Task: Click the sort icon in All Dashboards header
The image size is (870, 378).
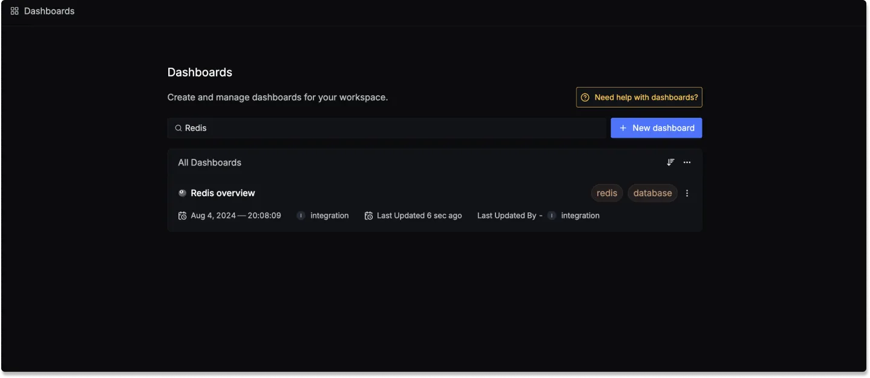Action: click(670, 162)
